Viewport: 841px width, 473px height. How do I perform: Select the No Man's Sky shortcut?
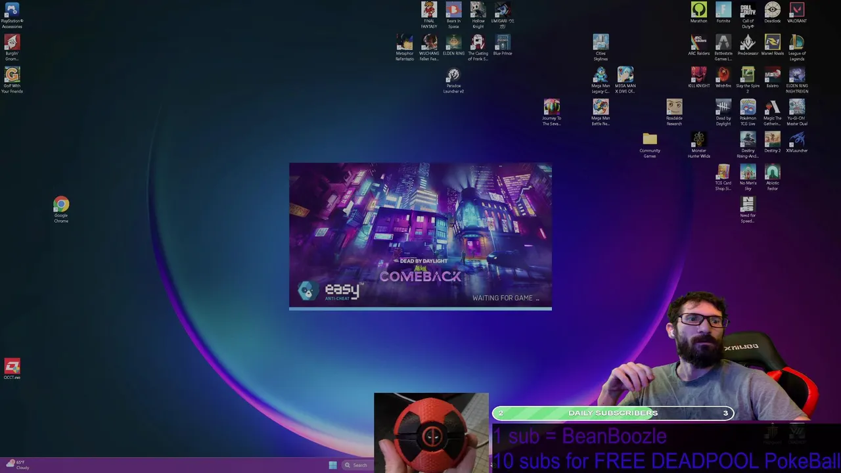(x=748, y=177)
